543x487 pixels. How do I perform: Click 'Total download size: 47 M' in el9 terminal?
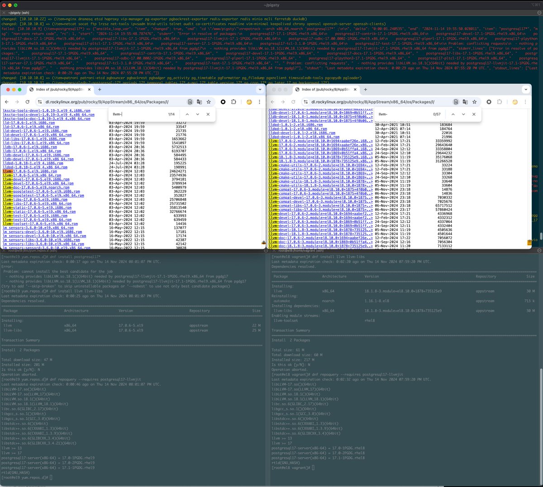[x=27, y=360]
